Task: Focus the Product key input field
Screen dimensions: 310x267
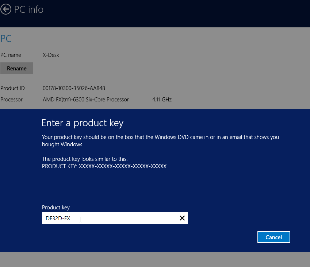Action: tap(115, 218)
